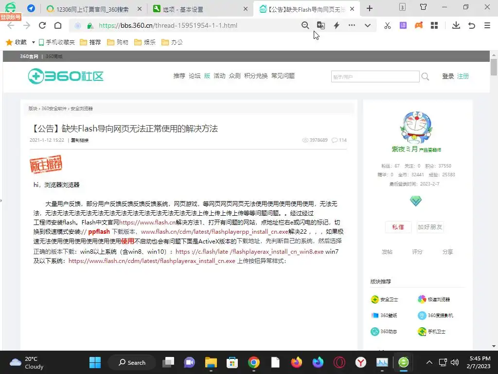Screen dimensions: 498x374
Task: Reload the page with the refresh icon
Action: [42, 25]
